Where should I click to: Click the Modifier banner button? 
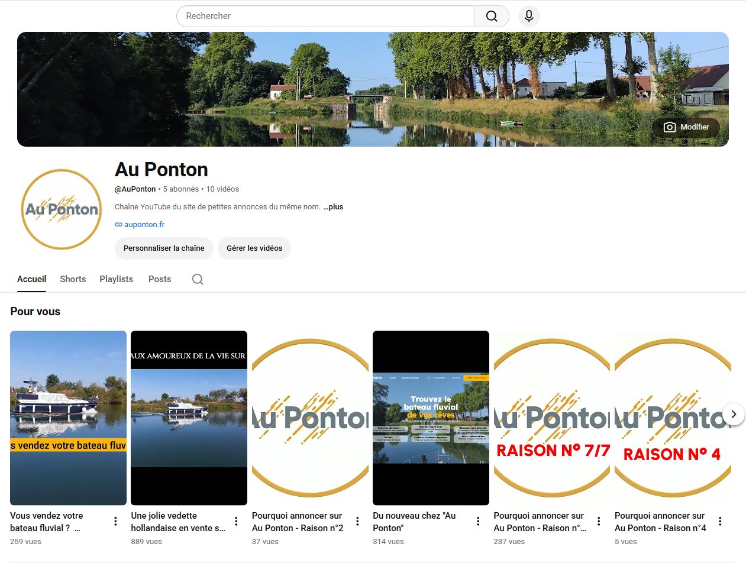pos(686,127)
